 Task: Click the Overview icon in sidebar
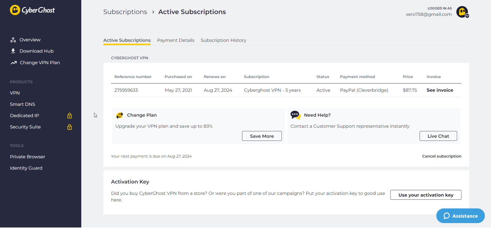[13, 40]
